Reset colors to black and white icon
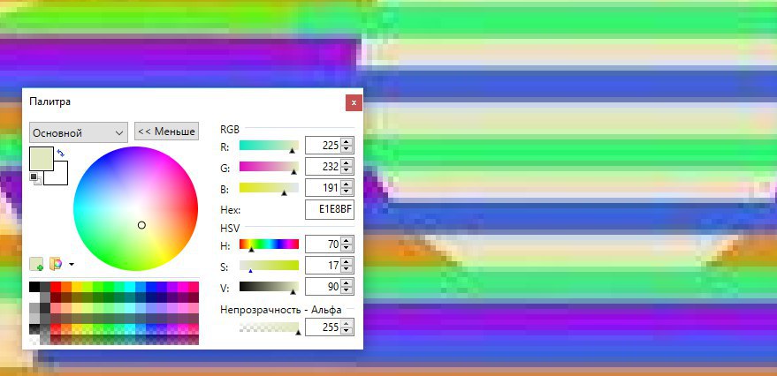 point(34,177)
